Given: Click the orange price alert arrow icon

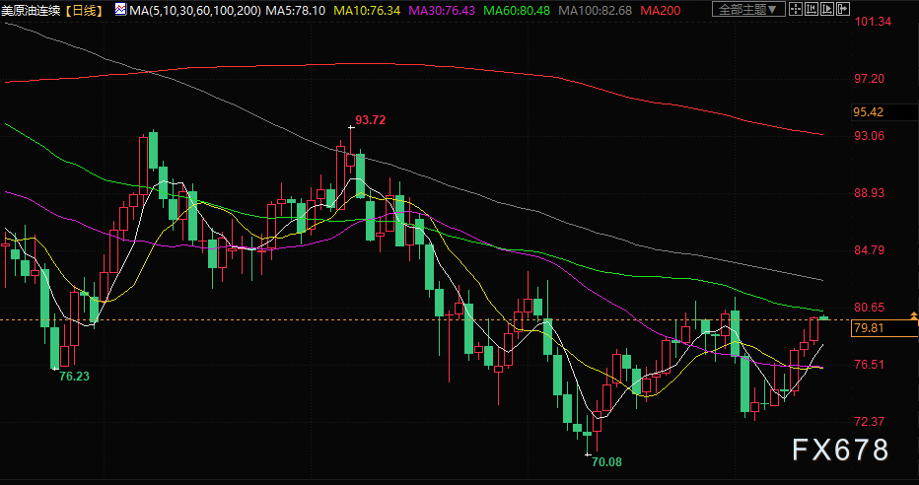Looking at the screenshot, I should tap(913, 315).
